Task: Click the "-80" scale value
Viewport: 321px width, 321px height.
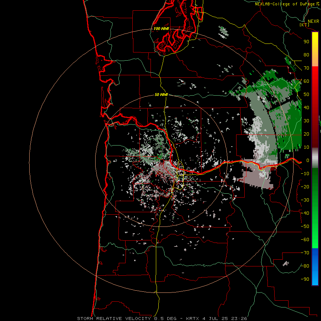Action: 305,266
